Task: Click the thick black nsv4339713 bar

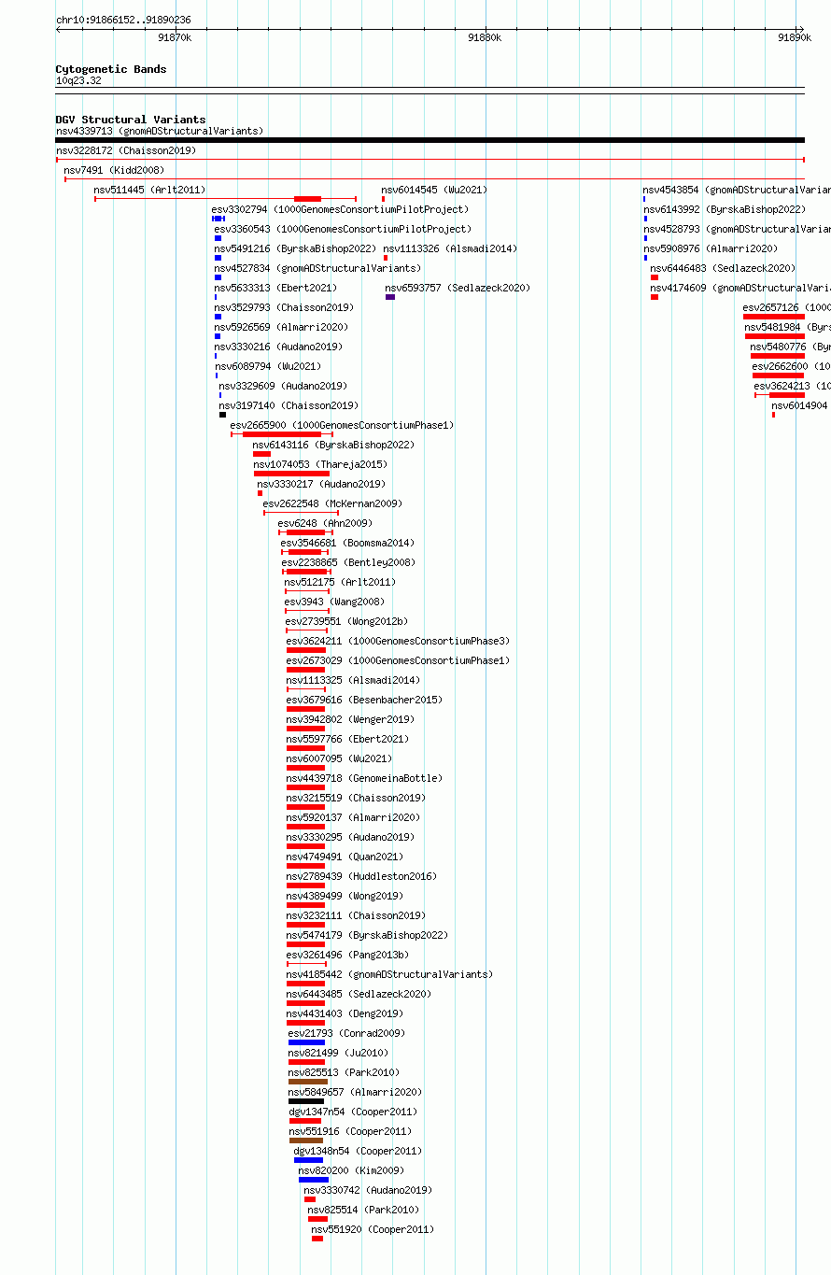Action: (x=430, y=140)
